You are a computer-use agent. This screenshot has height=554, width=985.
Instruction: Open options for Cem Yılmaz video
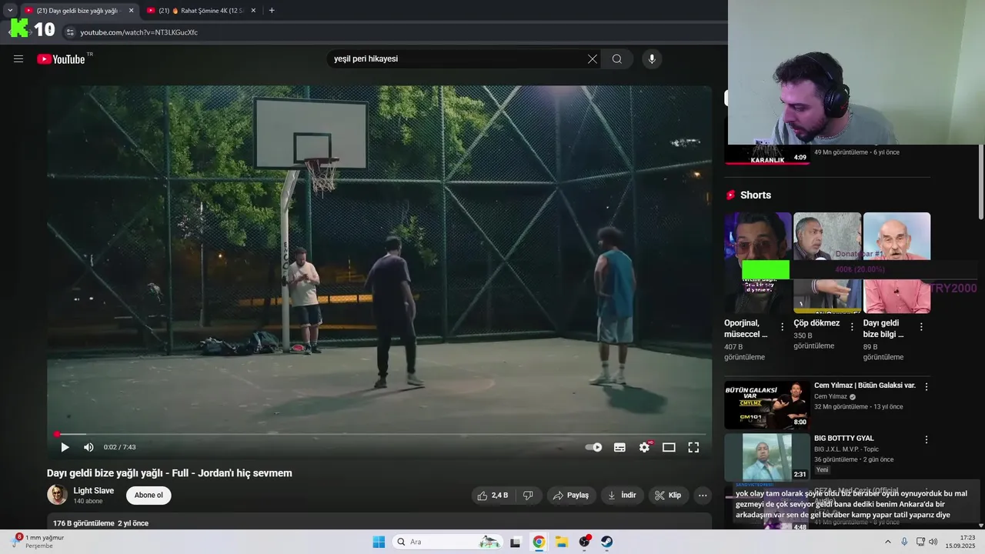tap(927, 387)
